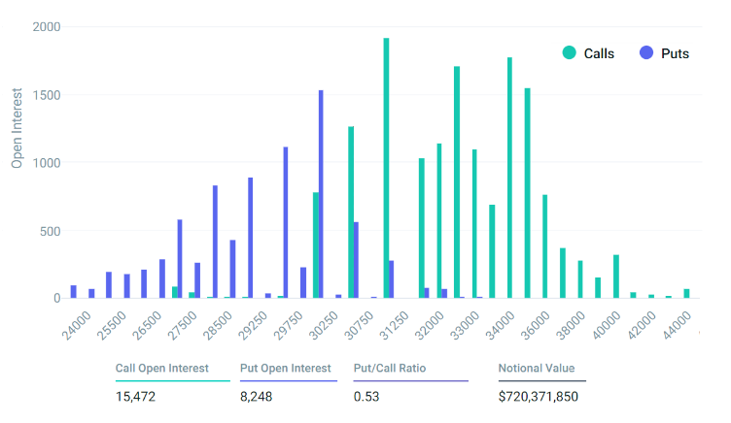Select the Notional Value heading
The width and height of the screenshot is (731, 423).
click(536, 369)
